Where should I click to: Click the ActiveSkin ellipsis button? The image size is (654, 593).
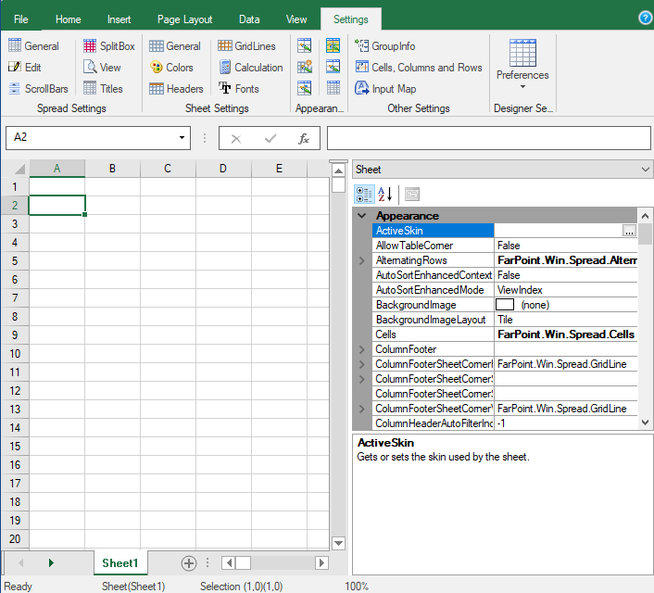tap(629, 231)
